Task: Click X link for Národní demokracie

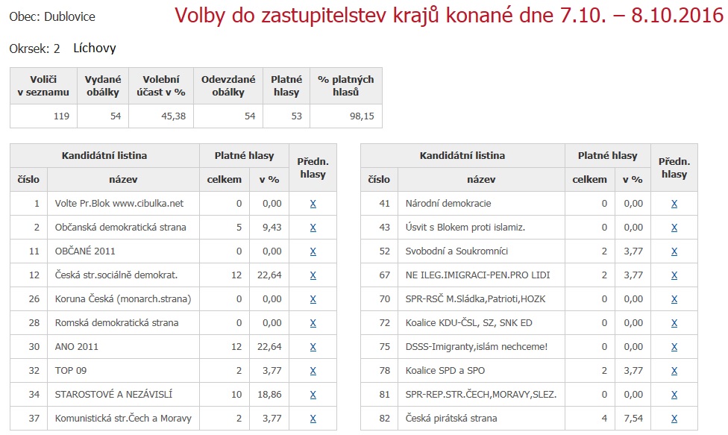Action: pos(674,204)
